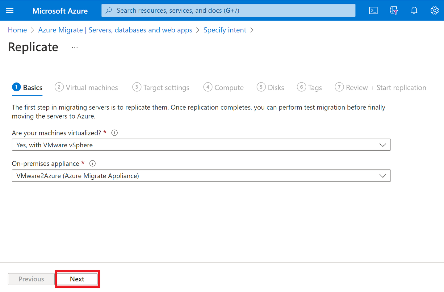Open the notifications bell
This screenshot has height=292, width=444.
point(414,10)
